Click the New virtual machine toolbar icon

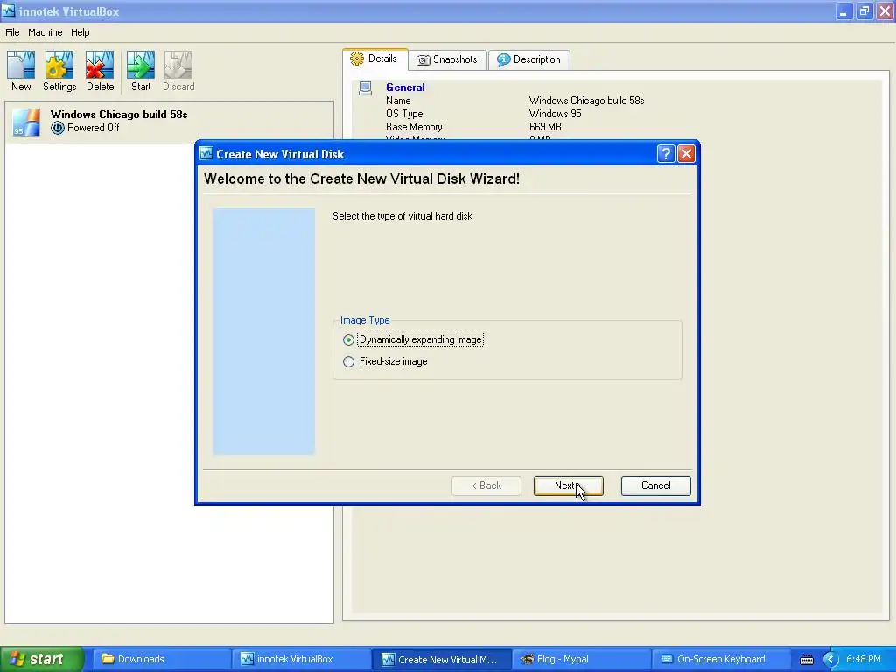coord(21,72)
